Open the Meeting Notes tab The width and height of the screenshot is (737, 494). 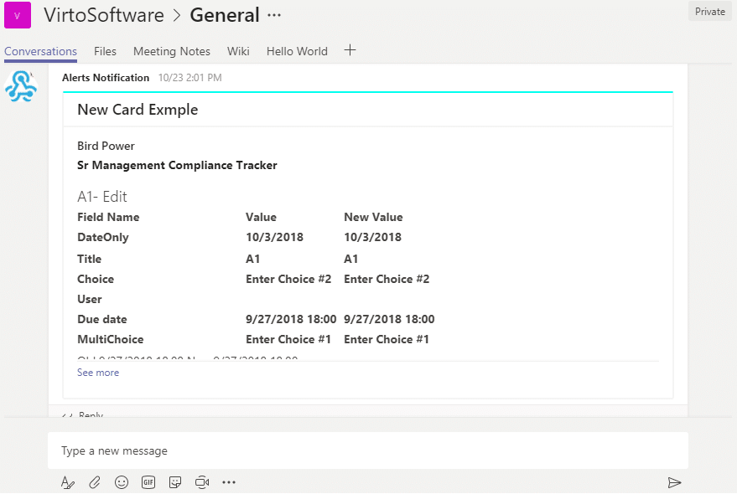coord(172,51)
